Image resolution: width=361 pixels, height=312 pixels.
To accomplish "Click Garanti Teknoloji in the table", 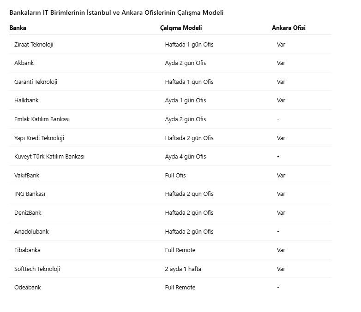I will [36, 82].
